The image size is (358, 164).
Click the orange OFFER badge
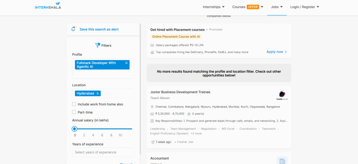[253, 7]
